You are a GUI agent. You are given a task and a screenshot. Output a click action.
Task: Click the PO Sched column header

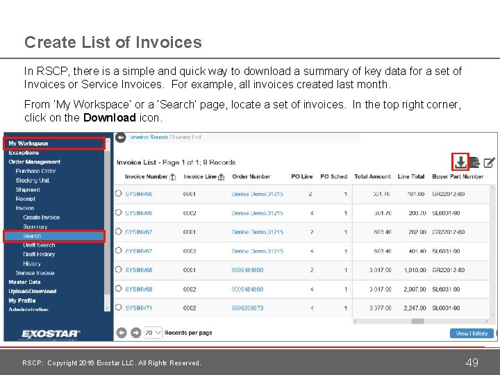coord(333,176)
